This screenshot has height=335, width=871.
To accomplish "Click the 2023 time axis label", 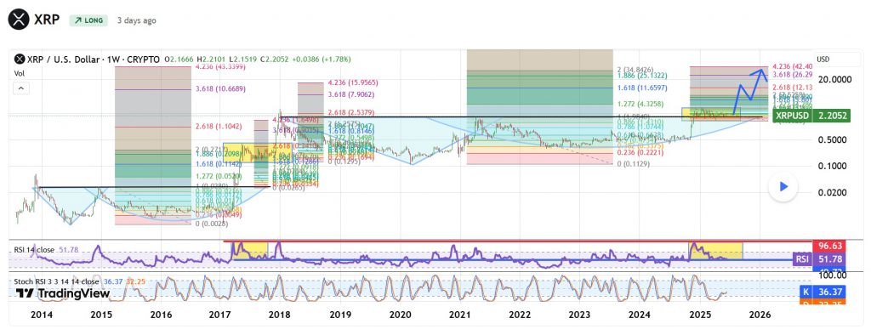I will pyautogui.click(x=579, y=315).
